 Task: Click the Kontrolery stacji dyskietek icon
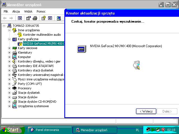click(15, 71)
